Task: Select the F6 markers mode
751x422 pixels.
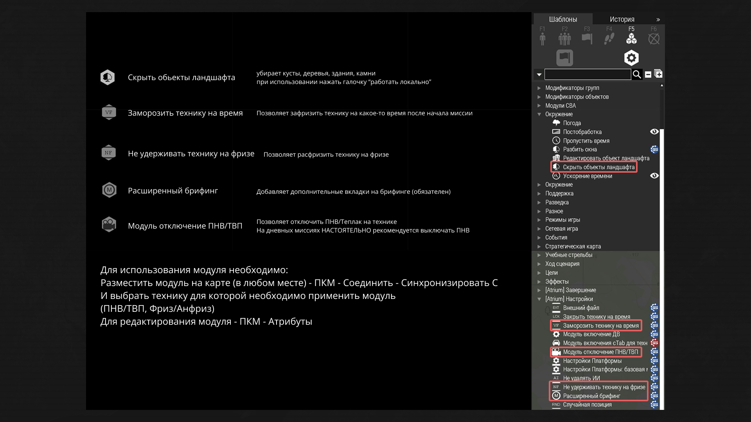Action: [654, 36]
